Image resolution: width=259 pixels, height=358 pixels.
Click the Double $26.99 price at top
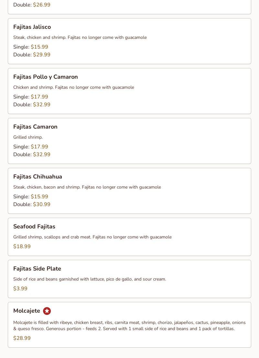[x=32, y=5]
